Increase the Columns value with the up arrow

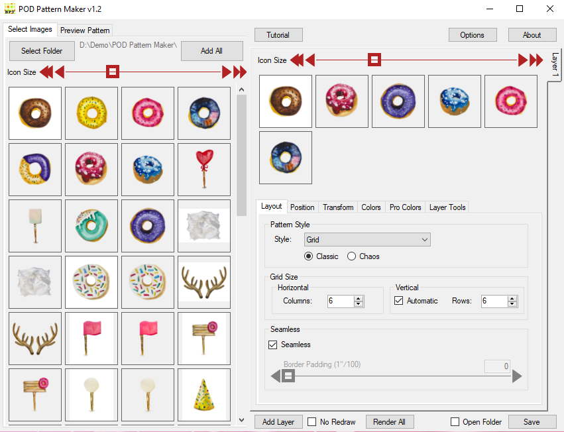359,298
